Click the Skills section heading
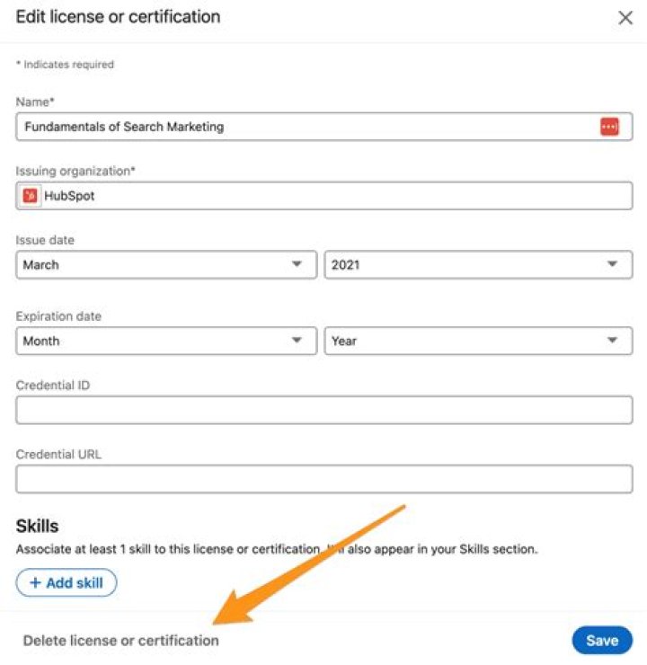The image size is (647, 665). (38, 527)
